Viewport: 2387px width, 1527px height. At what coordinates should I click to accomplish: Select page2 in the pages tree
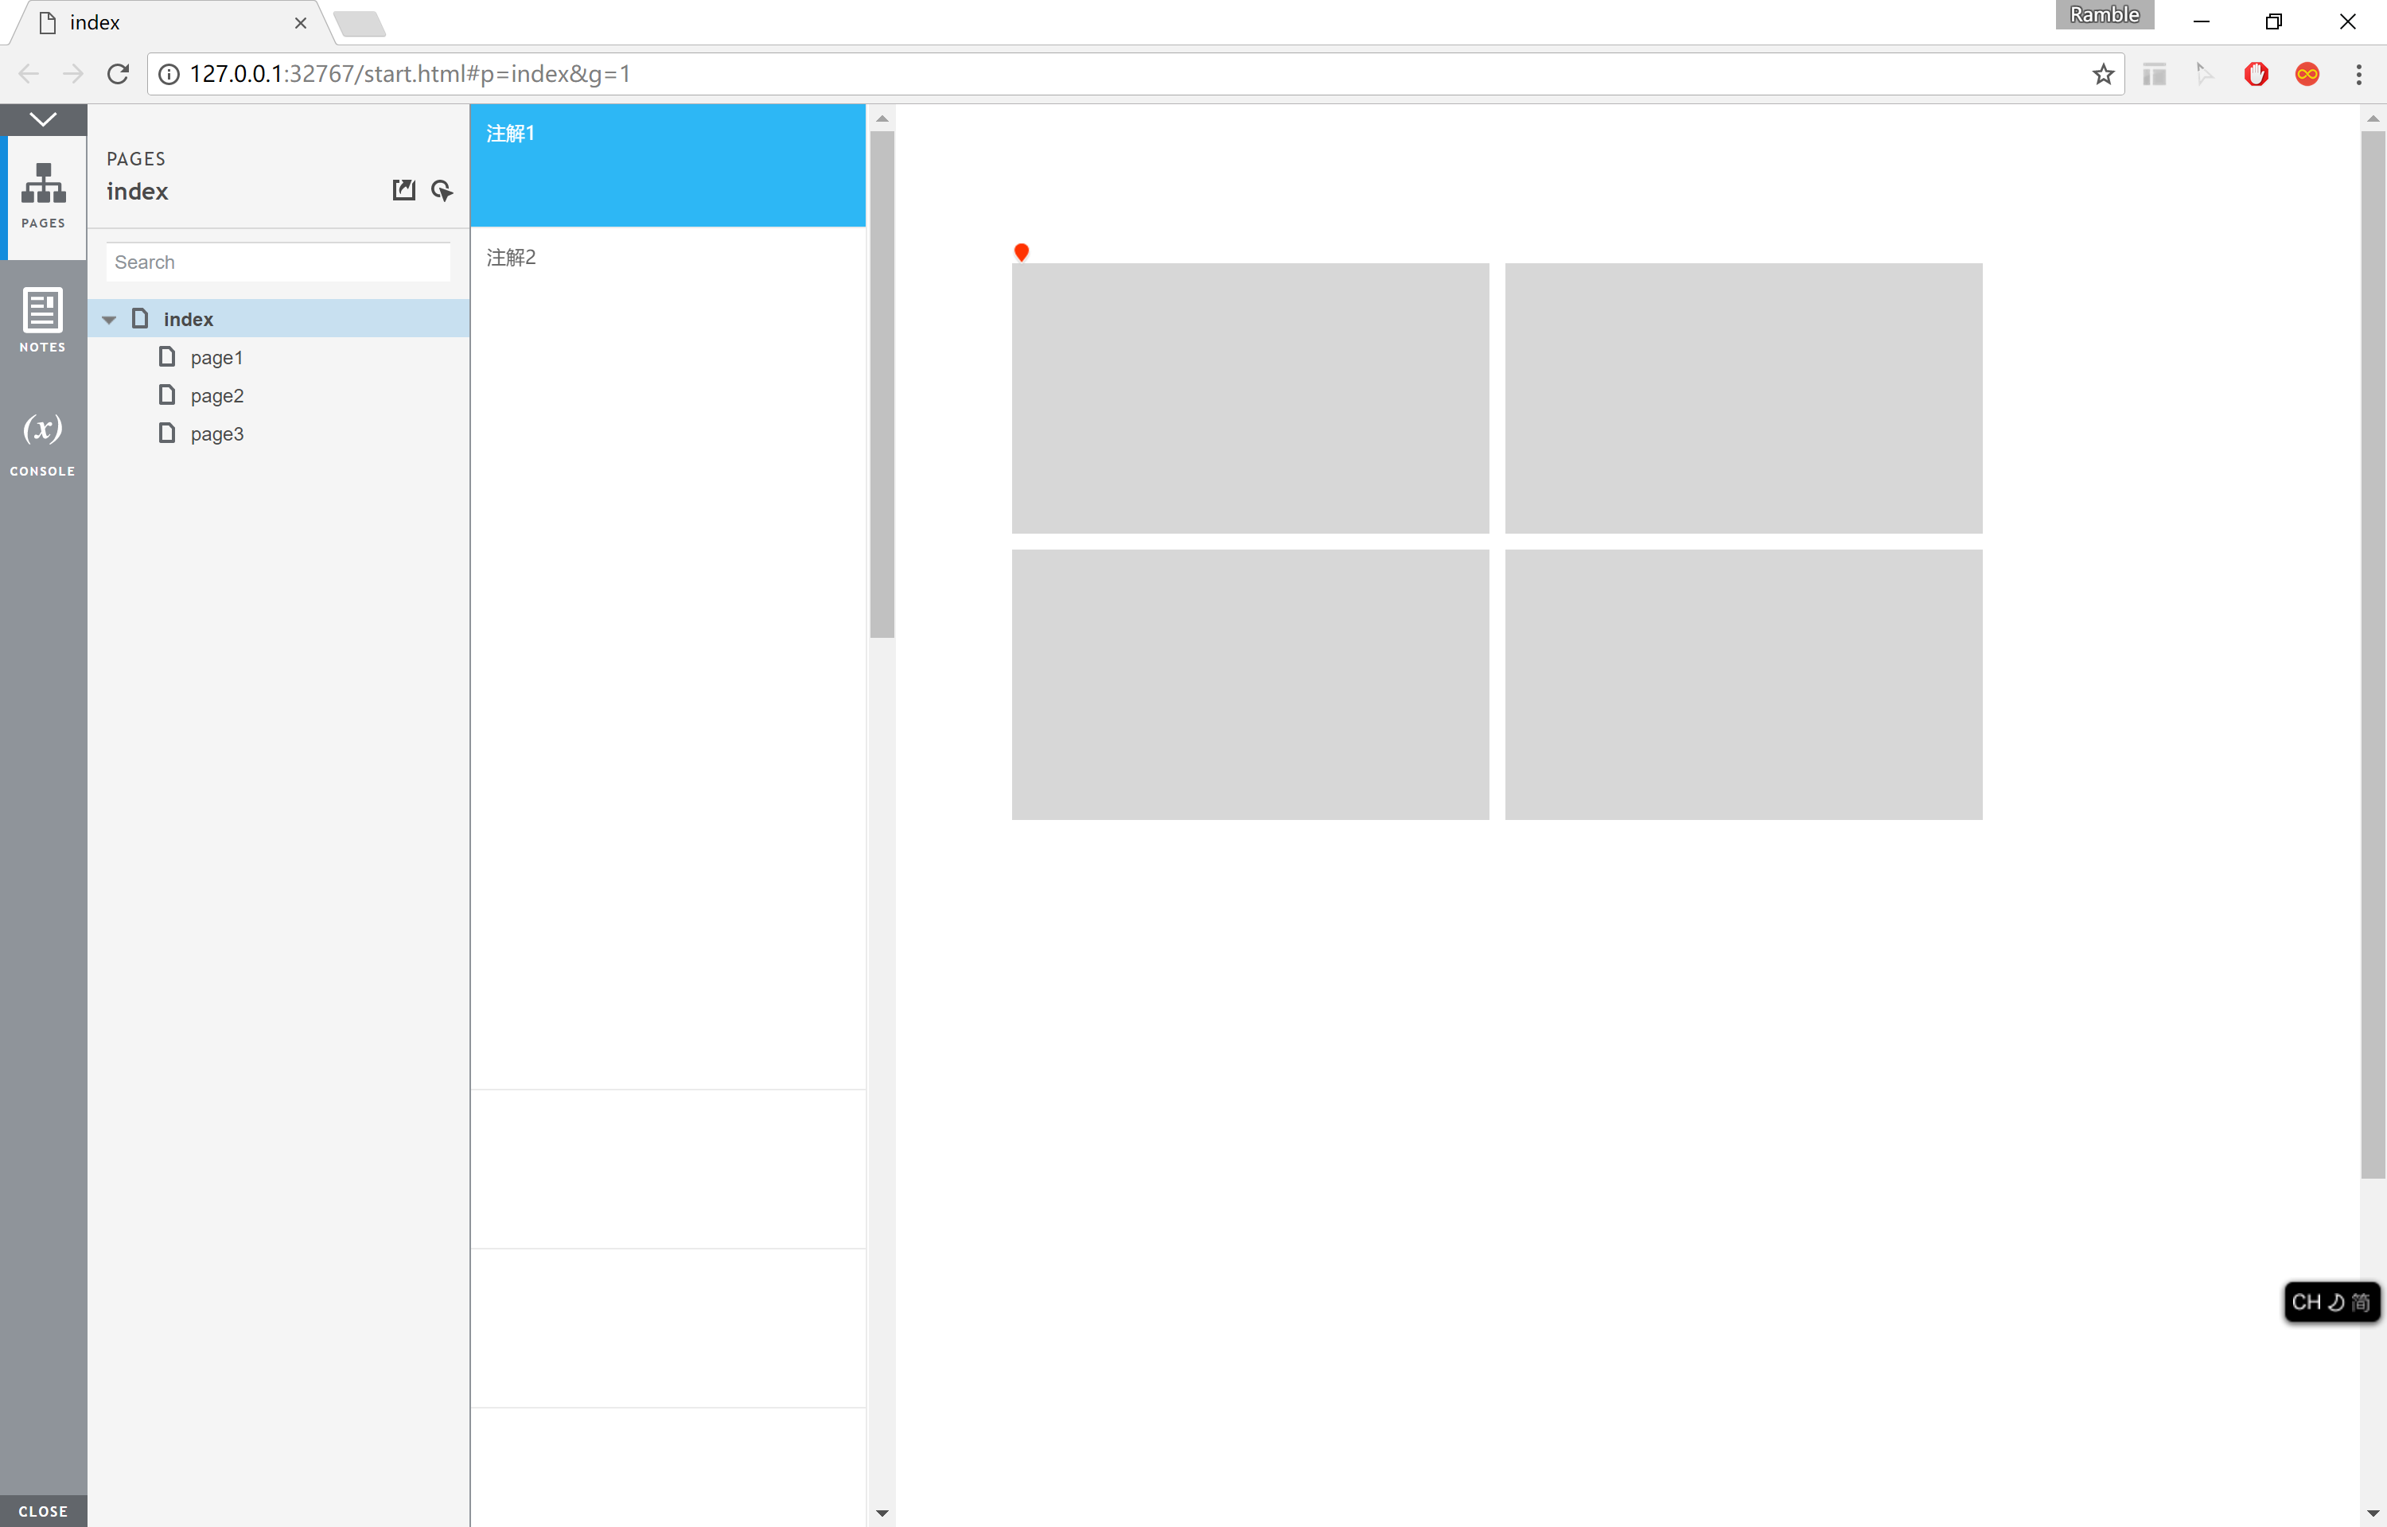(216, 394)
